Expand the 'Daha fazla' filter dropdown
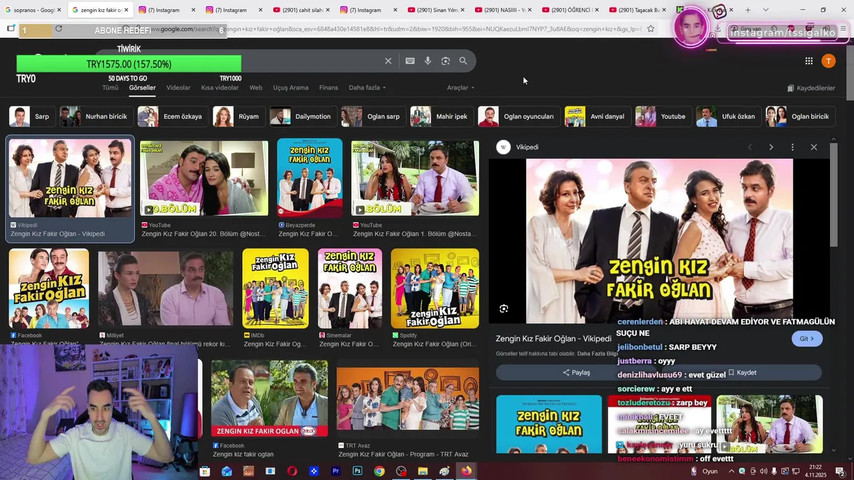 coord(367,88)
